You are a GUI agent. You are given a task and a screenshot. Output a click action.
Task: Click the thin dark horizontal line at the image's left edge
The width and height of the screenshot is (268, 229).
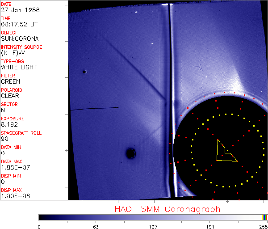(94, 108)
